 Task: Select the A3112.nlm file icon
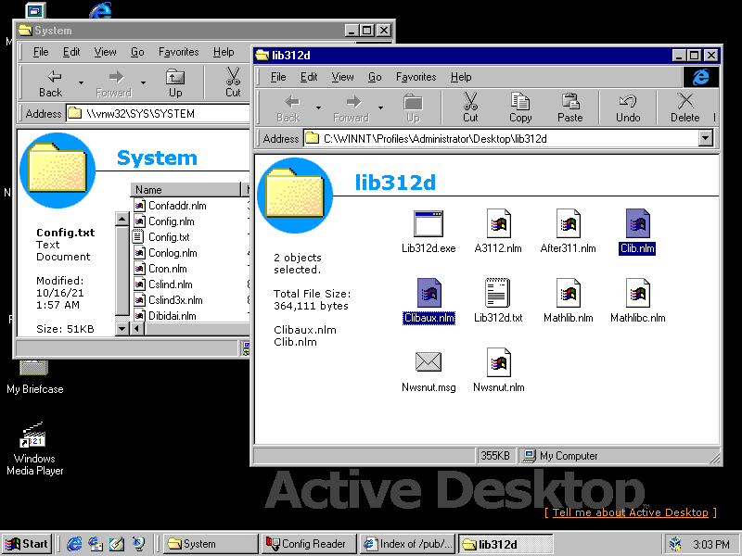pos(498,223)
